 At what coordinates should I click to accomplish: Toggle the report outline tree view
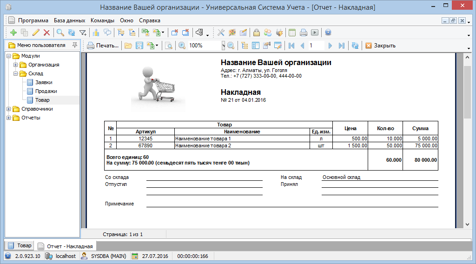point(244,46)
